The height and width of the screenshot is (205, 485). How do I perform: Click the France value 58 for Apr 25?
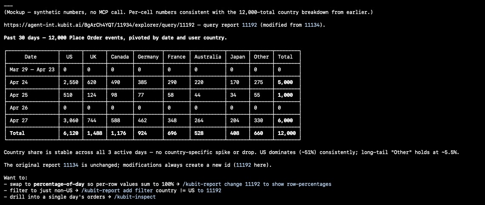[x=171, y=95]
